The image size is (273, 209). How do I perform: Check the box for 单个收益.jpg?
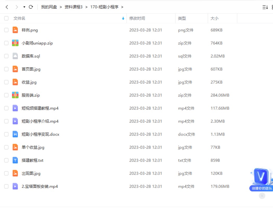[x=6, y=147]
